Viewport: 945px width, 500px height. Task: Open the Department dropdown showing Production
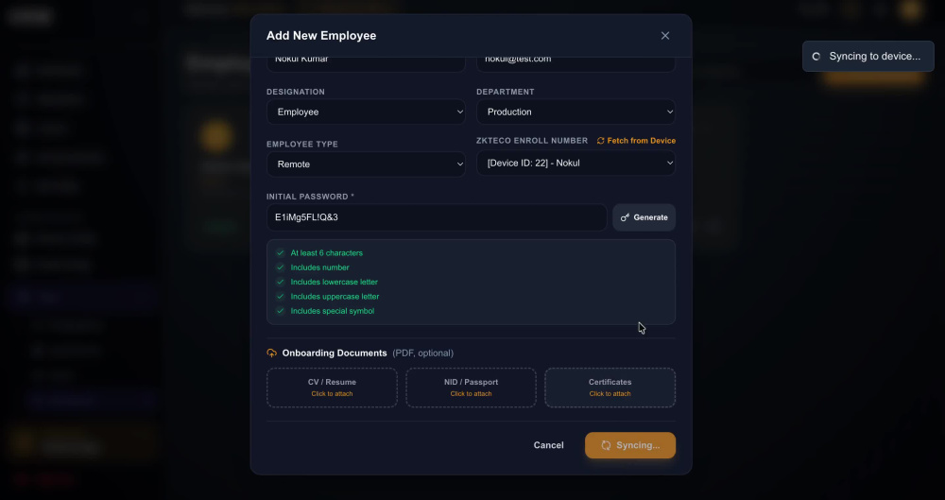coord(576,112)
